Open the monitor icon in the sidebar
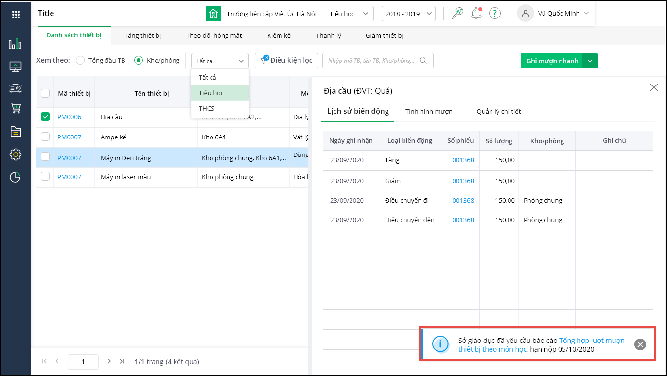 click(x=16, y=67)
